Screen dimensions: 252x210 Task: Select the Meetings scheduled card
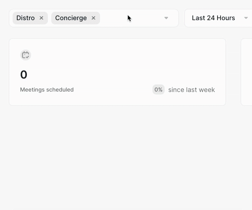(x=118, y=72)
